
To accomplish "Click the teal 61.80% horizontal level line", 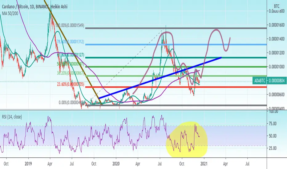I will click(x=176, y=58).
